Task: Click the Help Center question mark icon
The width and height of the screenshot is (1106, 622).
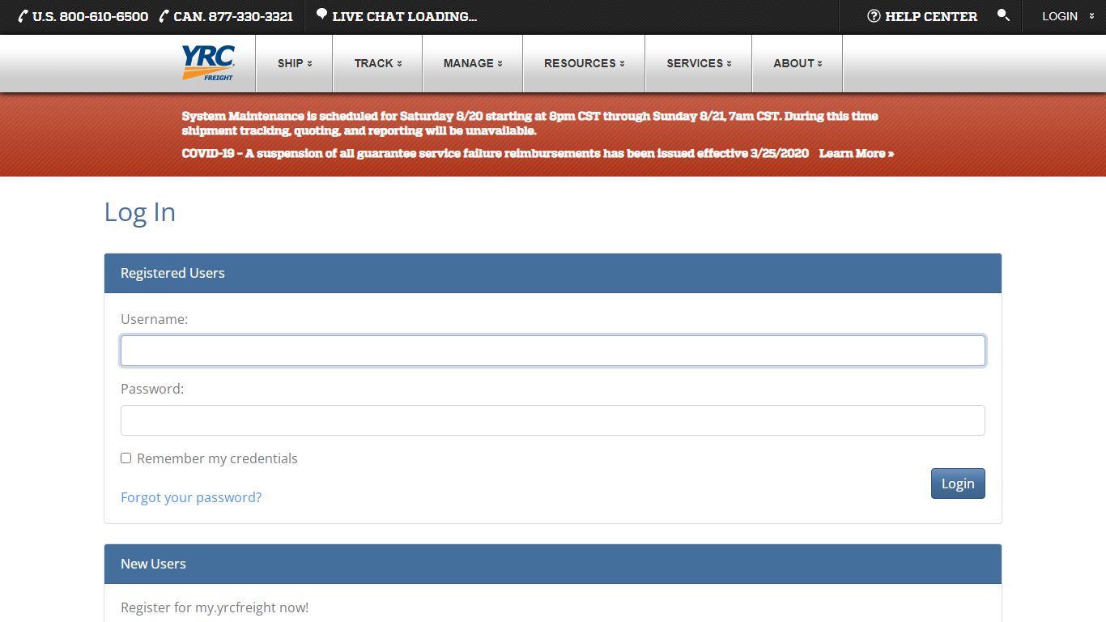Action: tap(874, 16)
